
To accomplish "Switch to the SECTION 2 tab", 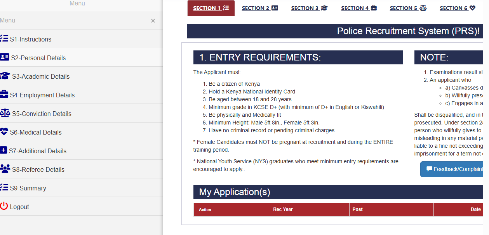I will [x=259, y=8].
